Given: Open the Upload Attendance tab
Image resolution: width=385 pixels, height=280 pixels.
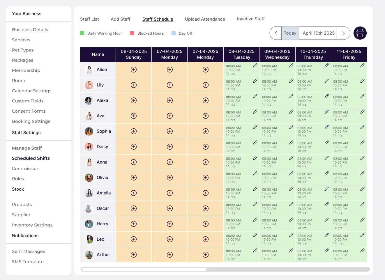Looking at the screenshot, I should click(x=205, y=19).
